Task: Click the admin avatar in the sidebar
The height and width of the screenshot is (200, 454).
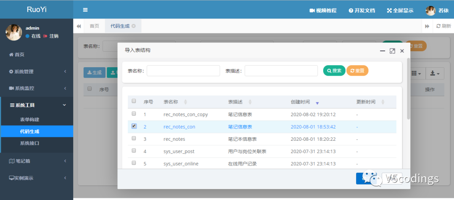Action: (13, 32)
